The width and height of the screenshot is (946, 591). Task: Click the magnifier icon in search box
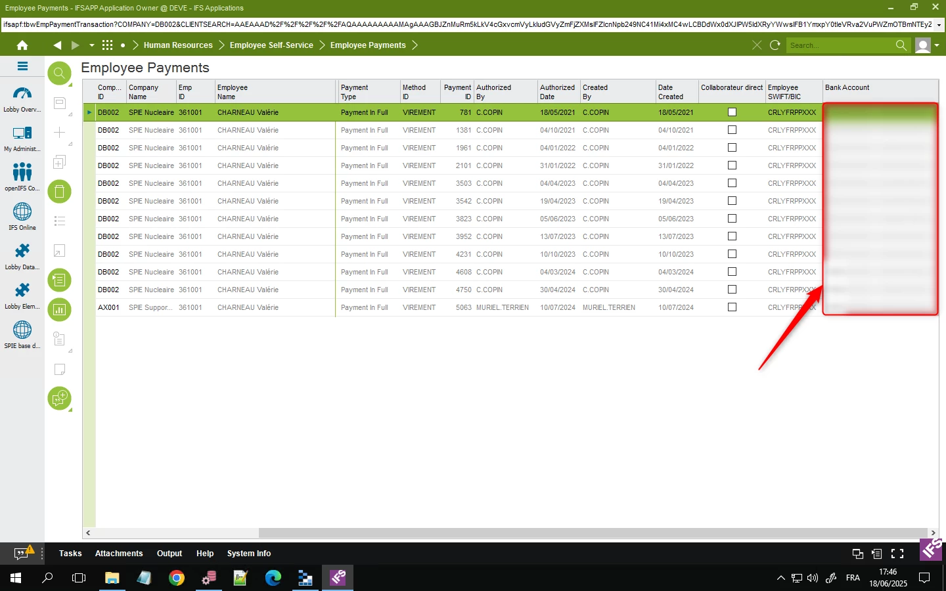(x=901, y=45)
